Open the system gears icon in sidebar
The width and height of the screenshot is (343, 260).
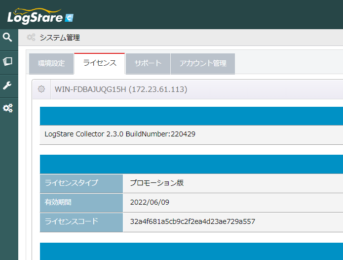[x=8, y=108]
